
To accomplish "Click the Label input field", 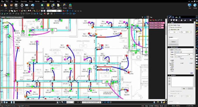I will (184, 52).
